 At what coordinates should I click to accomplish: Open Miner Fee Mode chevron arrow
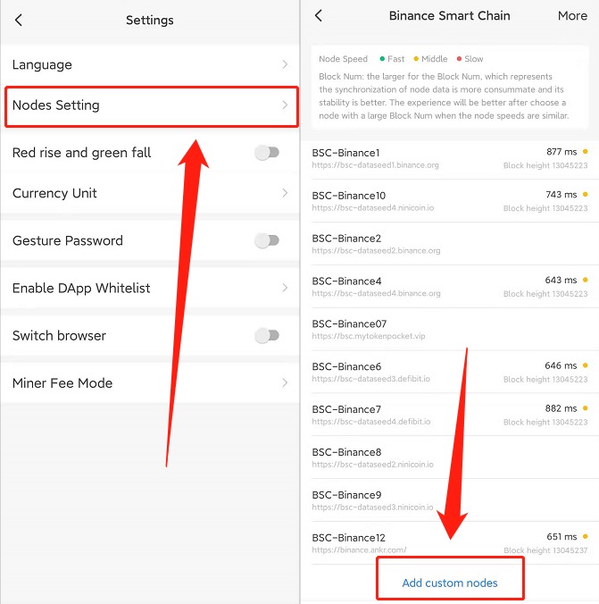[x=285, y=383]
